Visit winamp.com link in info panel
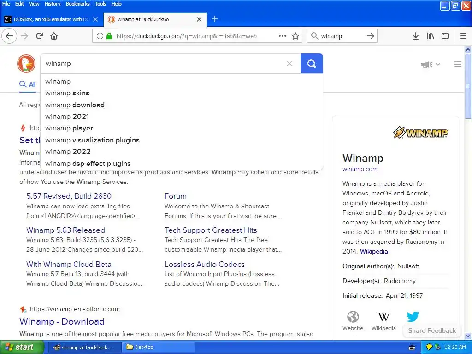This screenshot has height=354, width=472. tap(360, 169)
